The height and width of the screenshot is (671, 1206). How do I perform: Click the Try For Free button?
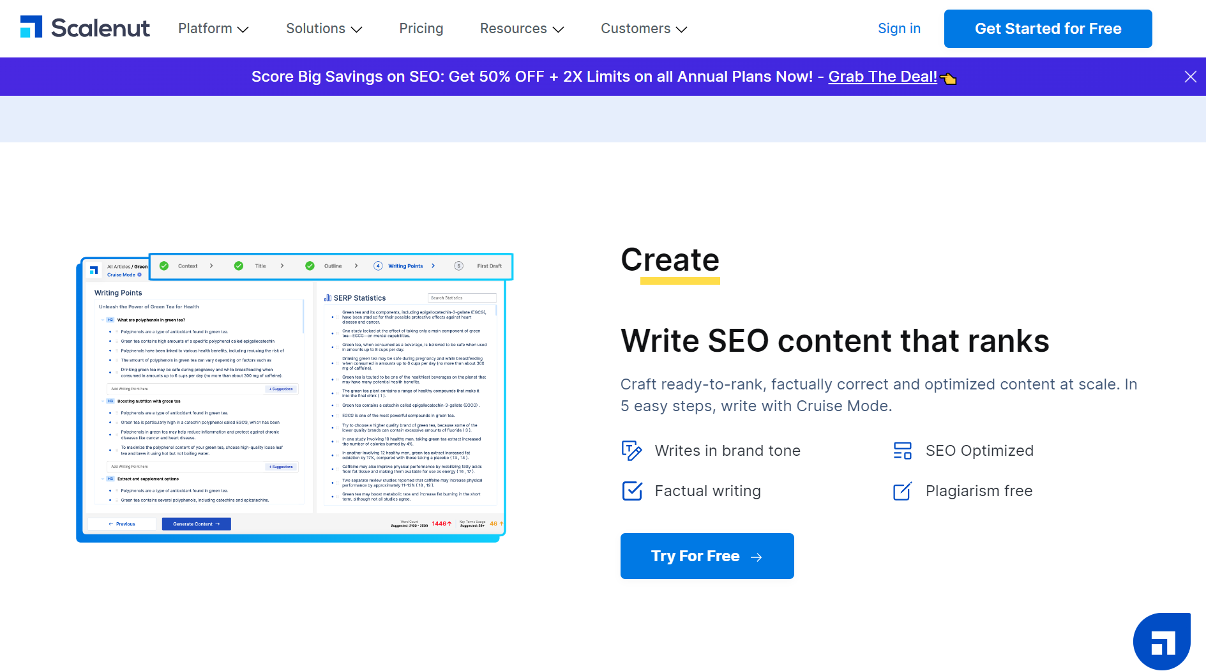[x=707, y=556]
